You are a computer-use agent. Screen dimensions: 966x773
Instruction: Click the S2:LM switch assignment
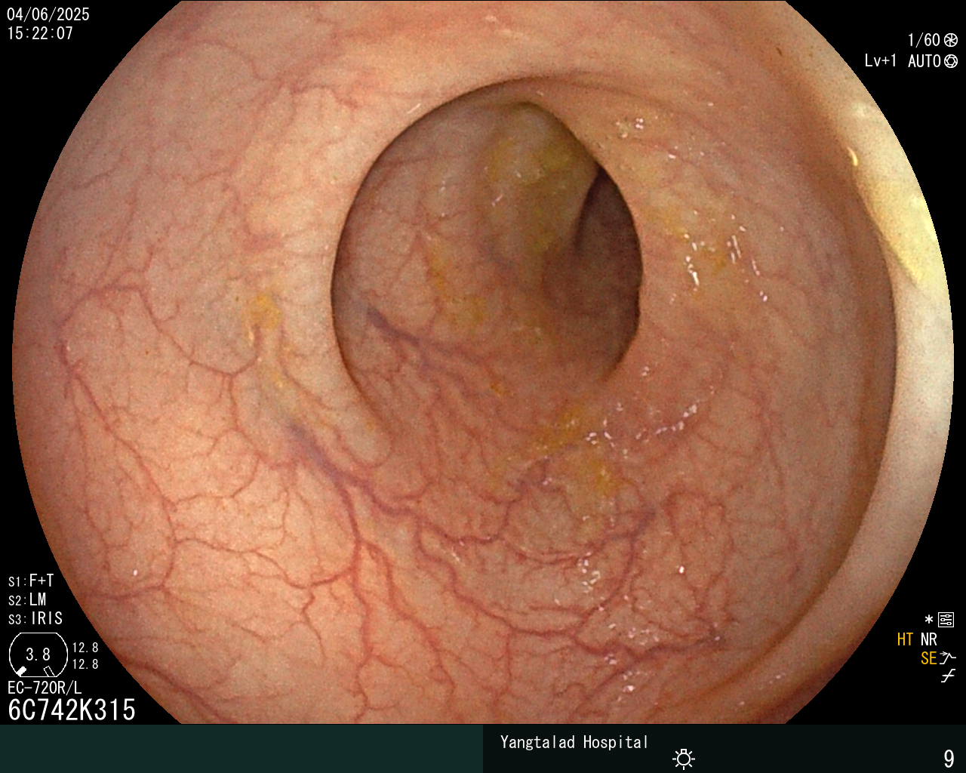click(x=27, y=599)
